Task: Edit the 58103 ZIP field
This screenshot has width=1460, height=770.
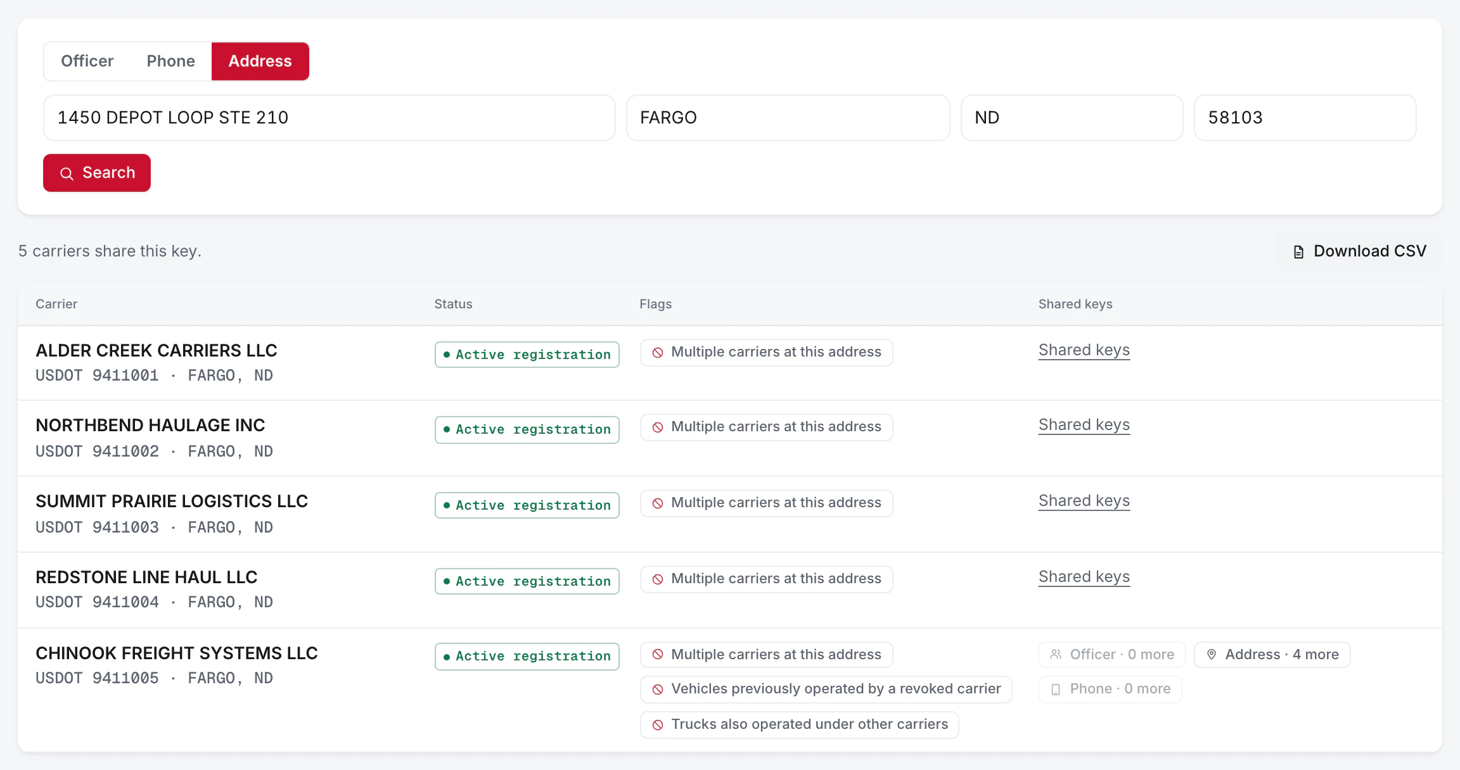Action: (1305, 118)
